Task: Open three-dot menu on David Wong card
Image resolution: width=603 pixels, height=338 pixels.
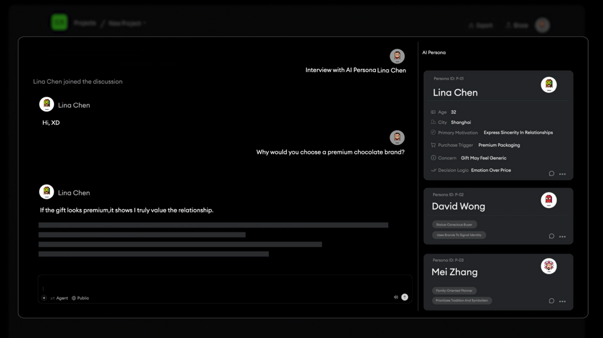Action: (x=562, y=237)
